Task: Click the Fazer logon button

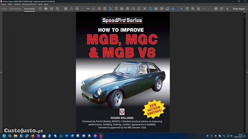Action: (239, 9)
